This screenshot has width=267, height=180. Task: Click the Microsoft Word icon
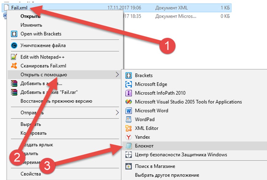[129, 111]
